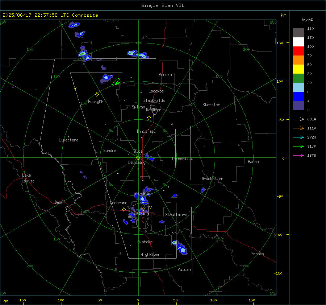Click the Okotoks town label

(x=145, y=242)
